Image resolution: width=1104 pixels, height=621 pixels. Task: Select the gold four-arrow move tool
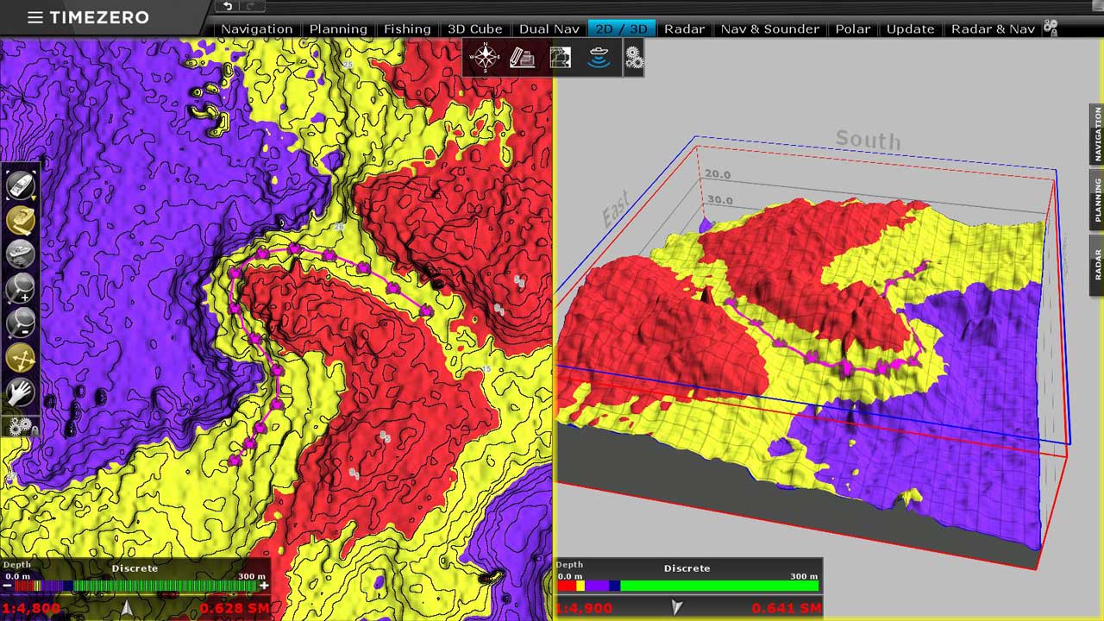pyautogui.click(x=21, y=358)
